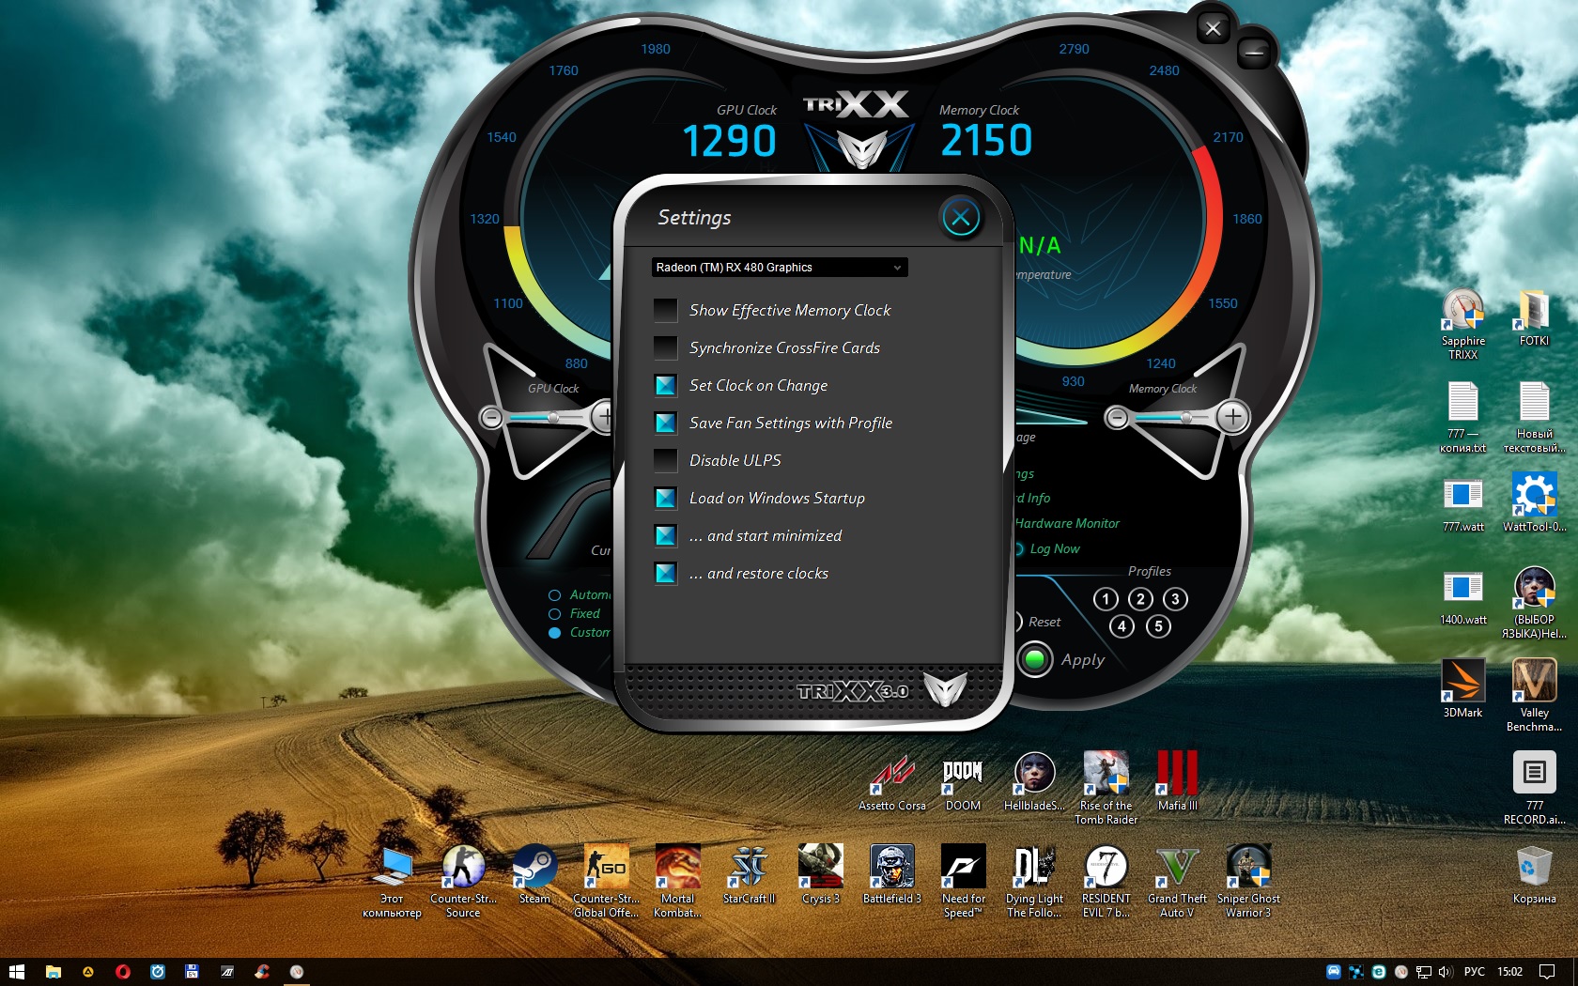Close the Settings panel with the round X
1578x986 pixels.
(x=960, y=219)
